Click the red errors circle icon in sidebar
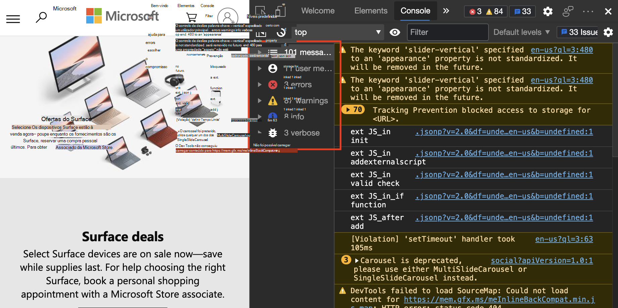618x308 pixels. click(x=273, y=85)
